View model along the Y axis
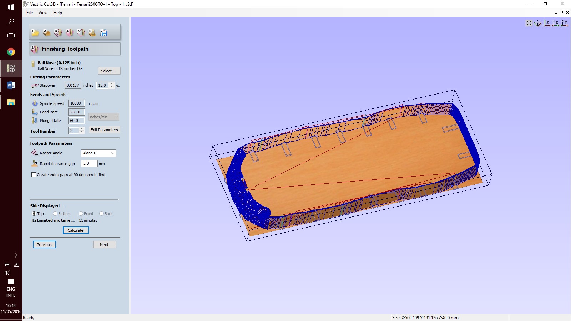This screenshot has width=571, height=321. [x=565, y=23]
